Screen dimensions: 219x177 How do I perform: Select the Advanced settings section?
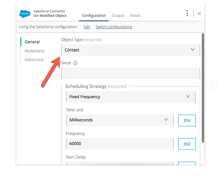point(34,60)
